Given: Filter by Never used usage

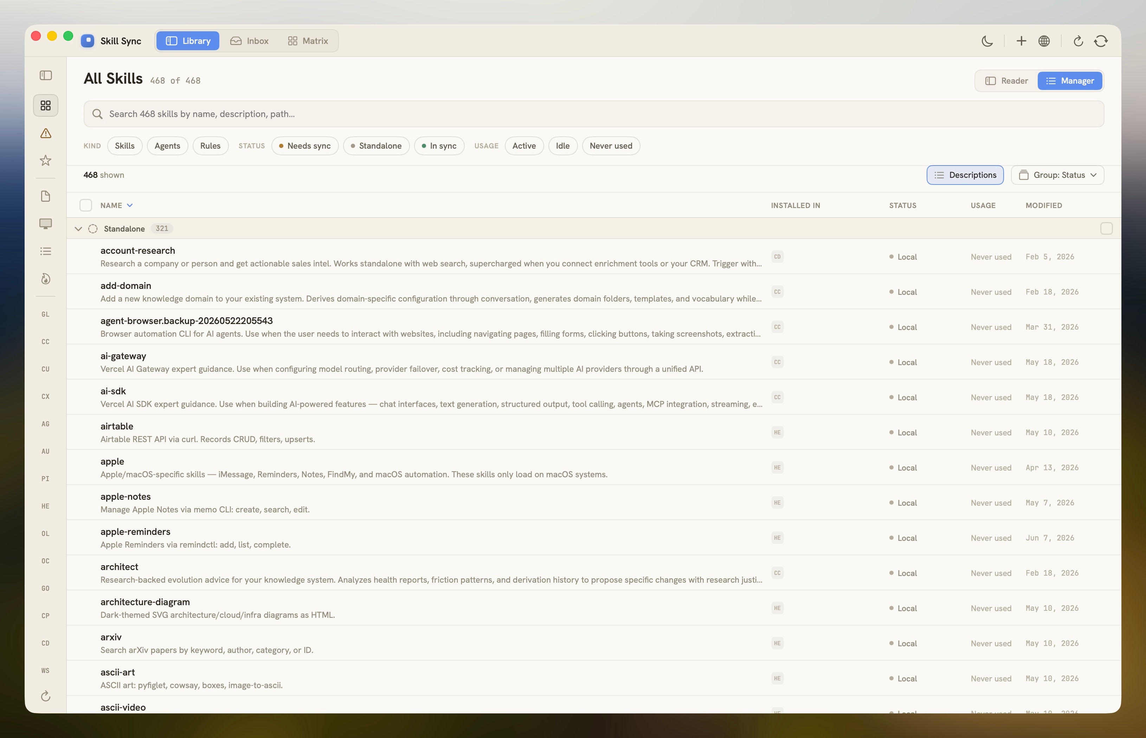Looking at the screenshot, I should (611, 146).
